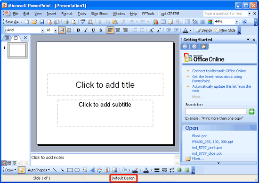Click the Home icon in Getting Started pane

coord(203,47)
